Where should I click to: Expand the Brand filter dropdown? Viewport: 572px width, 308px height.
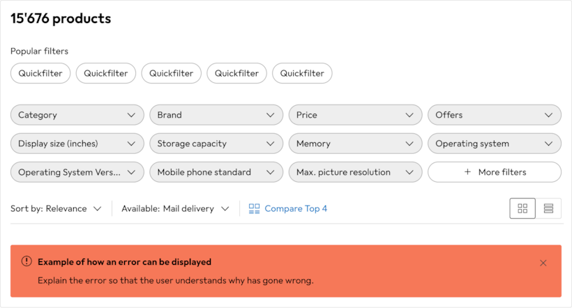216,115
